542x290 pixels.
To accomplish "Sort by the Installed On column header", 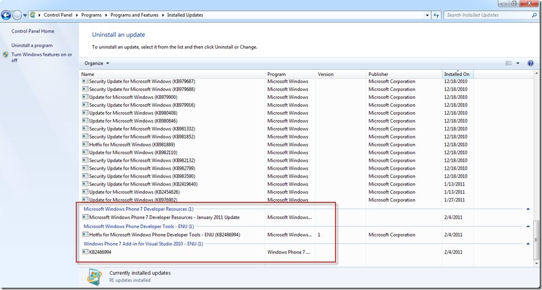I will tap(458, 74).
